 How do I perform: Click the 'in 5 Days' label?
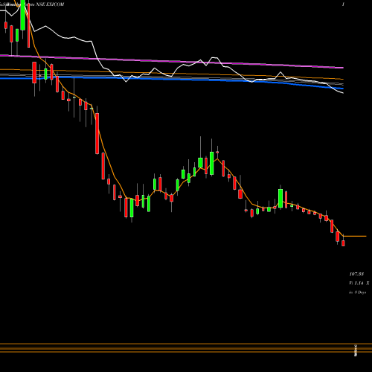[357, 292]
